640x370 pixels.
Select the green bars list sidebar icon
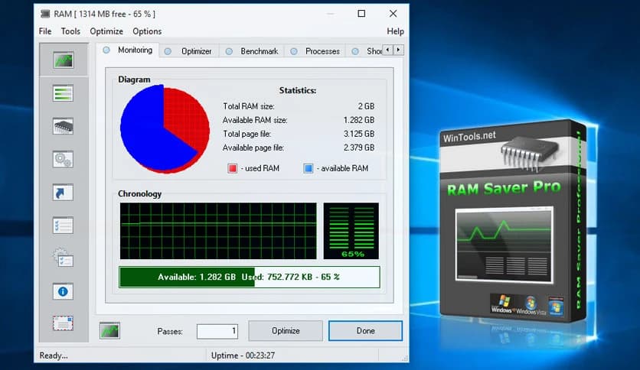64,93
